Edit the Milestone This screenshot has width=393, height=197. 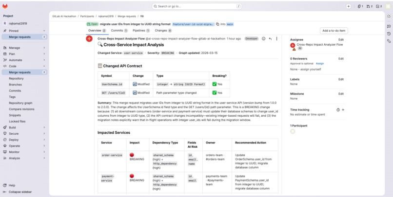(341, 94)
